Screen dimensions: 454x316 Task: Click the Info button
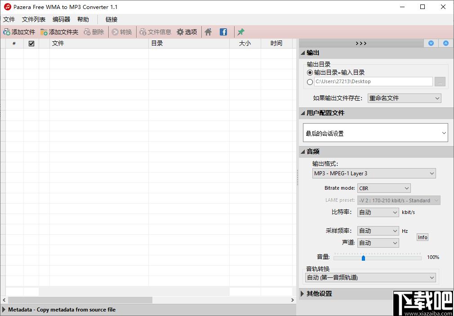[423, 237]
